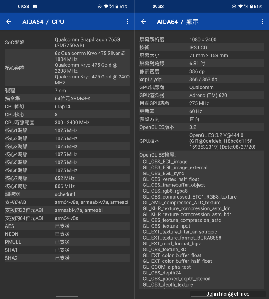Select 支援的ABI row
The width and height of the screenshot is (269, 299).
pyautogui.click(x=67, y=202)
